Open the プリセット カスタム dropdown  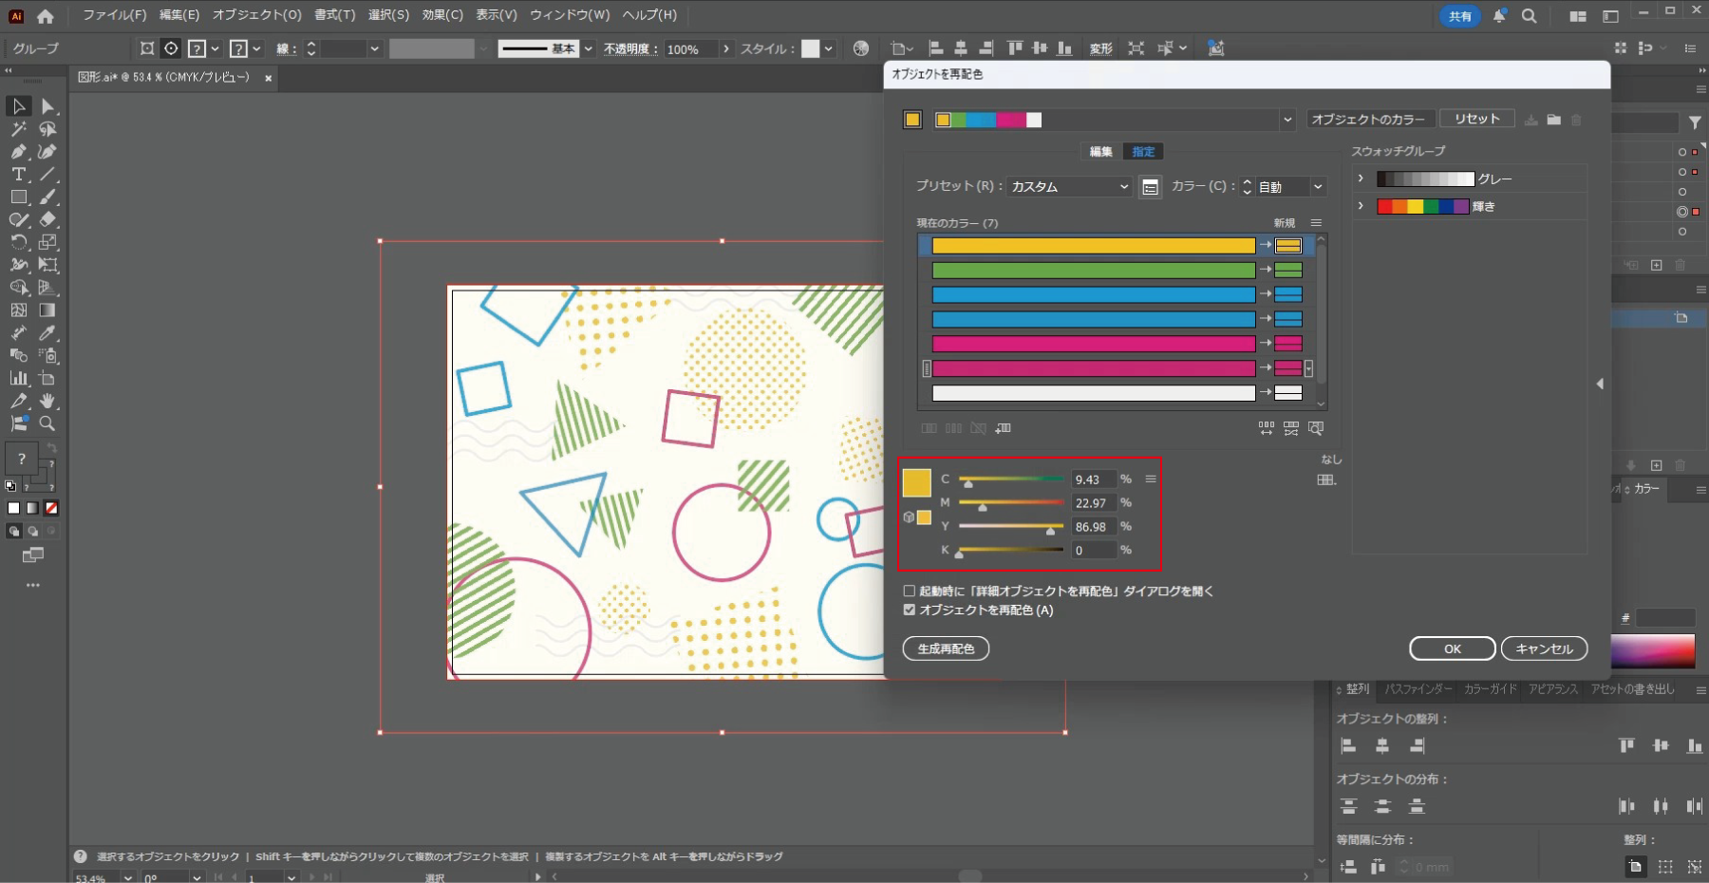coord(1070,187)
